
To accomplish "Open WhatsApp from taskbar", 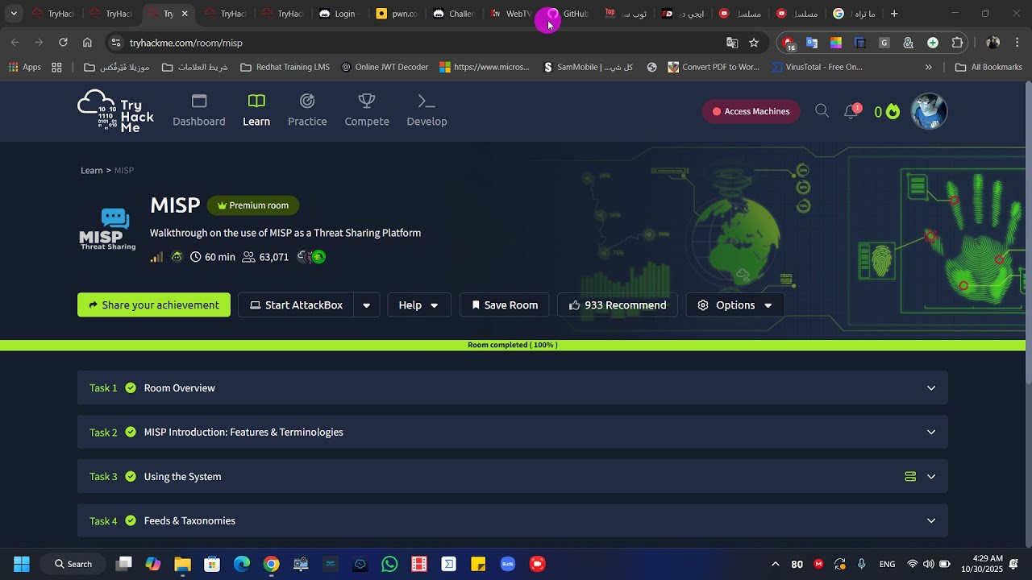I will (x=389, y=564).
